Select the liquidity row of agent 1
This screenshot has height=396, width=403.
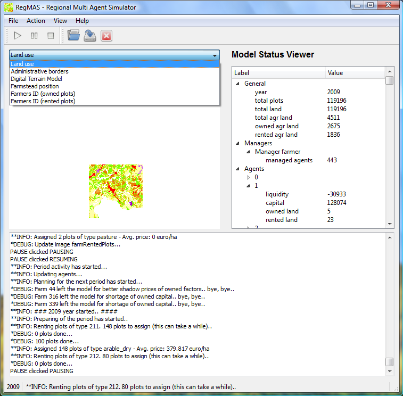[x=308, y=194]
